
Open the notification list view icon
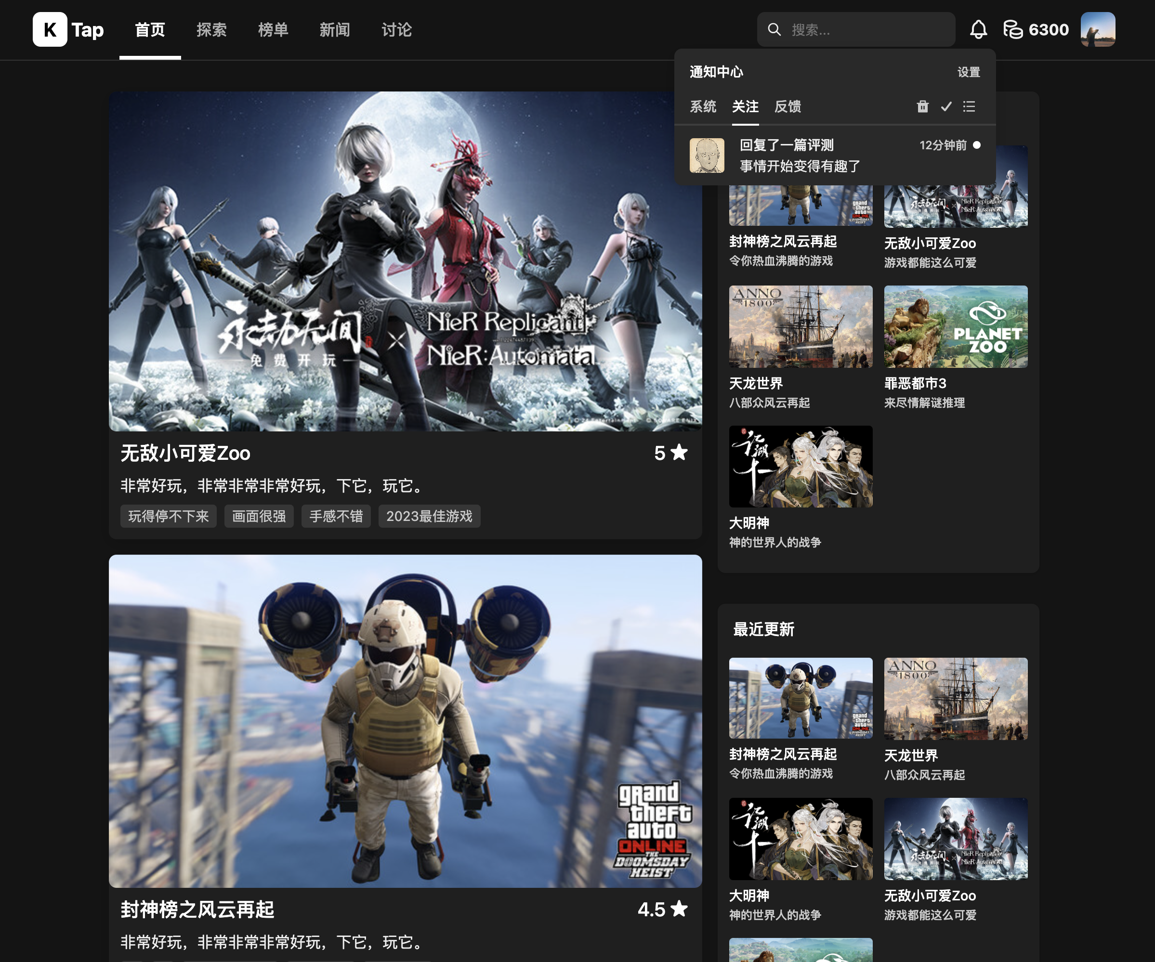969,106
